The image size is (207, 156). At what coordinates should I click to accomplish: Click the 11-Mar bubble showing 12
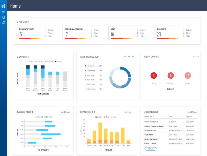(188, 76)
